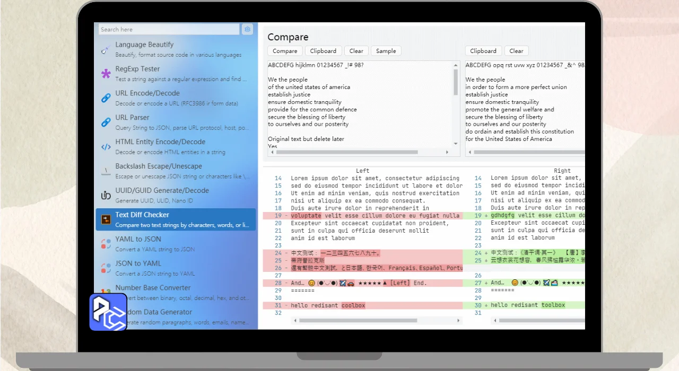Image resolution: width=679 pixels, height=371 pixels.
Task: Click left diff line 'anim id est laborum'
Action: (323, 238)
